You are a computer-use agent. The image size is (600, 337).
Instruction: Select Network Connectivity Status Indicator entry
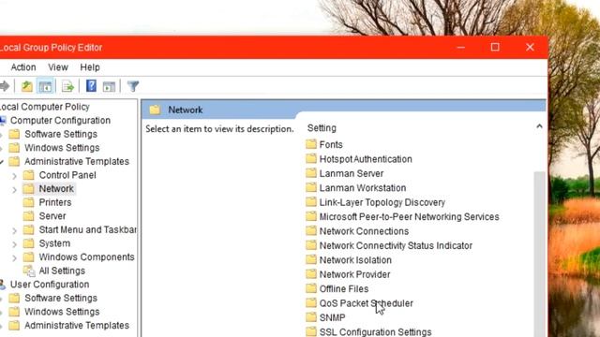pos(396,245)
